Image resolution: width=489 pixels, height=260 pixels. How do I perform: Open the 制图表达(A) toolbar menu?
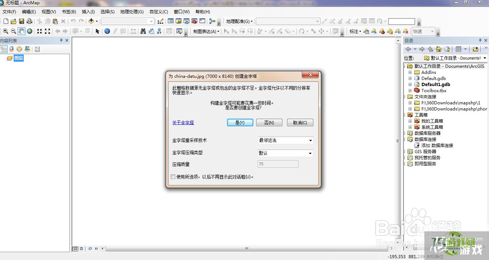click(x=206, y=31)
